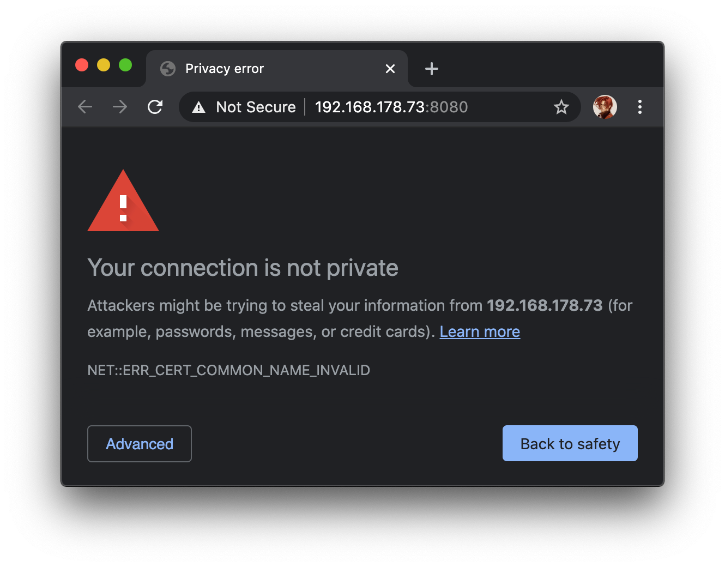The image size is (725, 567).
Task: Open the three-dot Chrome menu
Action: tap(640, 107)
